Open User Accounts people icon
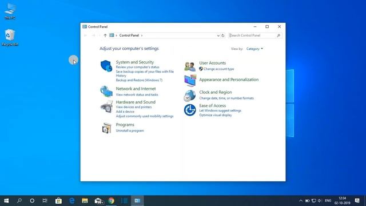The height and width of the screenshot is (206, 366). 190,66
